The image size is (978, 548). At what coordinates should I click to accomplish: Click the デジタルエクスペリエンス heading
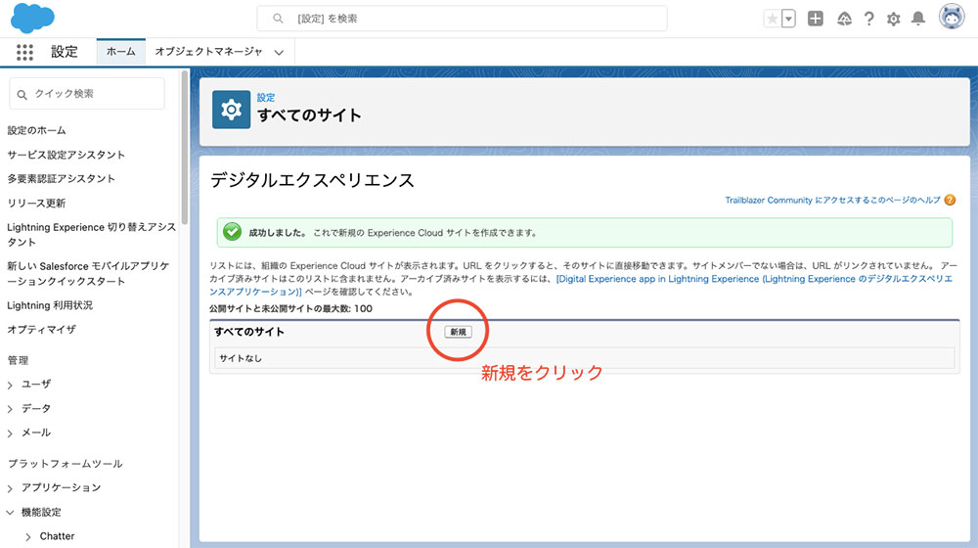click(312, 180)
